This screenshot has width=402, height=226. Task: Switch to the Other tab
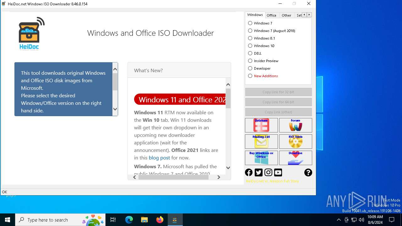tap(286, 15)
